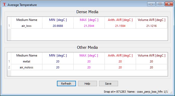Select Arith. AVR value 21.1584
175x96 pixels.
[120, 26]
